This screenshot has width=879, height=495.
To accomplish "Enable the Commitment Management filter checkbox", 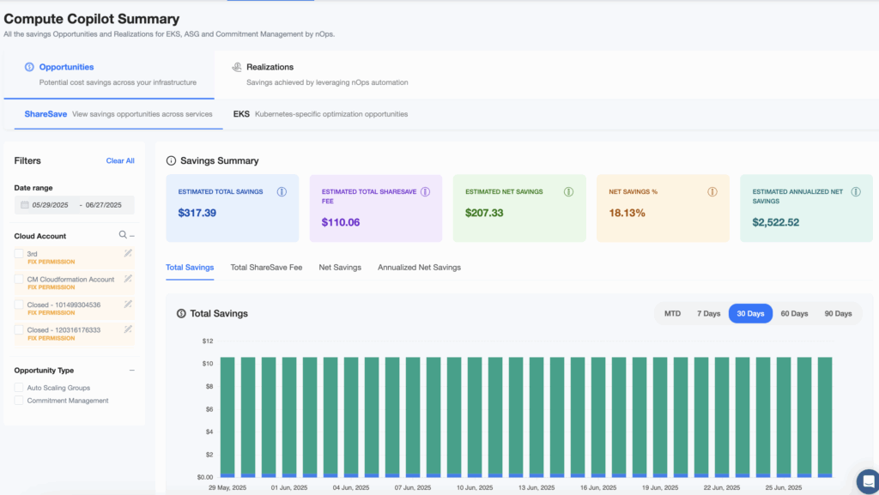I will 19,401.
